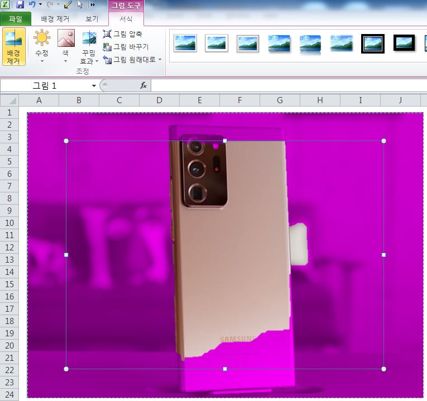Image resolution: width=427 pixels, height=401 pixels.
Task: Select row 12 header
Action: pos(9,247)
